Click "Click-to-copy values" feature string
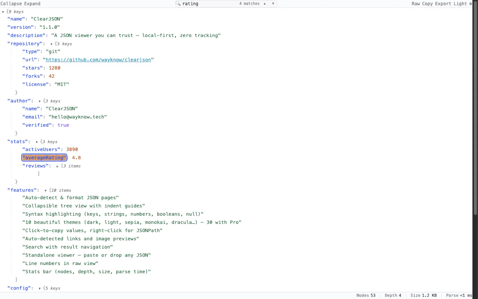The image size is (478, 299). (x=92, y=231)
